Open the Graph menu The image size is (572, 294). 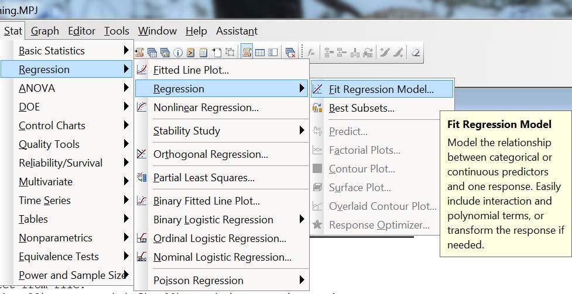[x=44, y=31]
